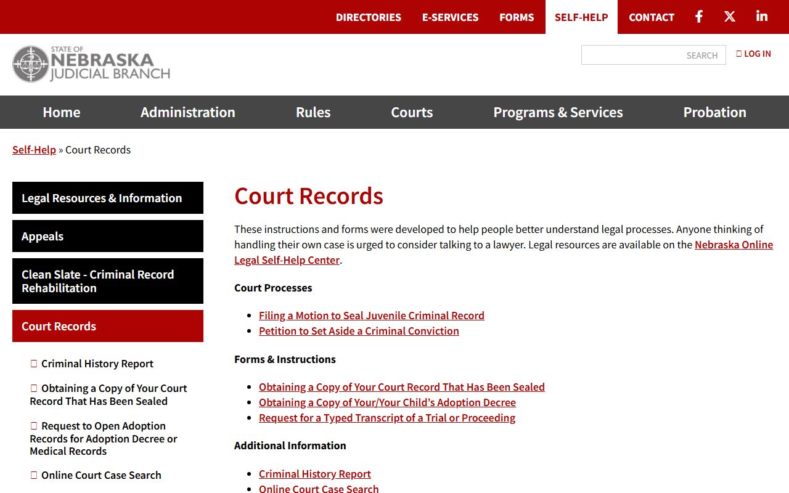Image resolution: width=789 pixels, height=493 pixels.
Task: Select the SELF-HELP tab
Action: 581,17
